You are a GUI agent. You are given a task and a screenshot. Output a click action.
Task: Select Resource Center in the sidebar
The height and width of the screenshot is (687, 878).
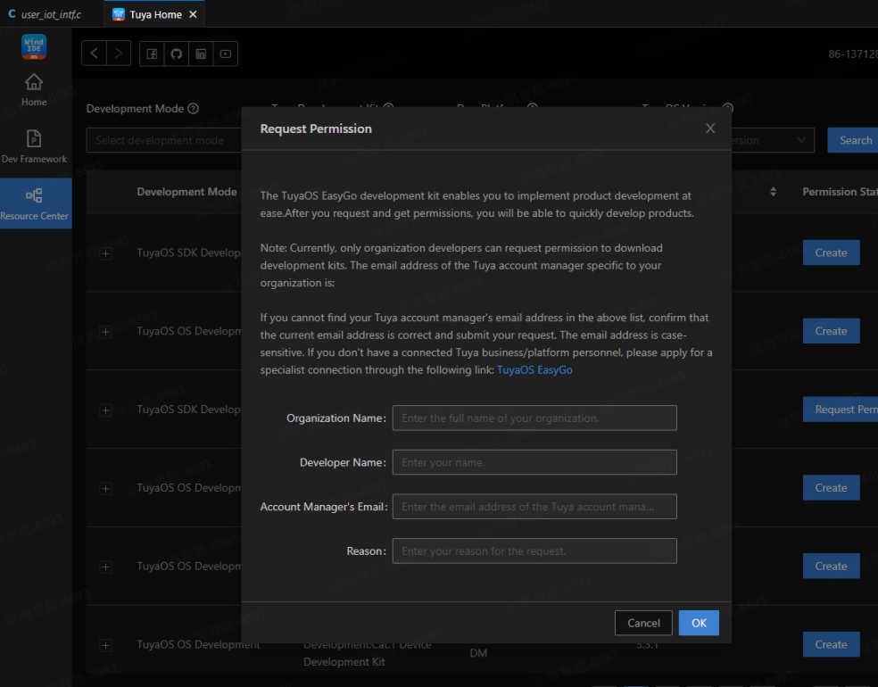click(34, 203)
